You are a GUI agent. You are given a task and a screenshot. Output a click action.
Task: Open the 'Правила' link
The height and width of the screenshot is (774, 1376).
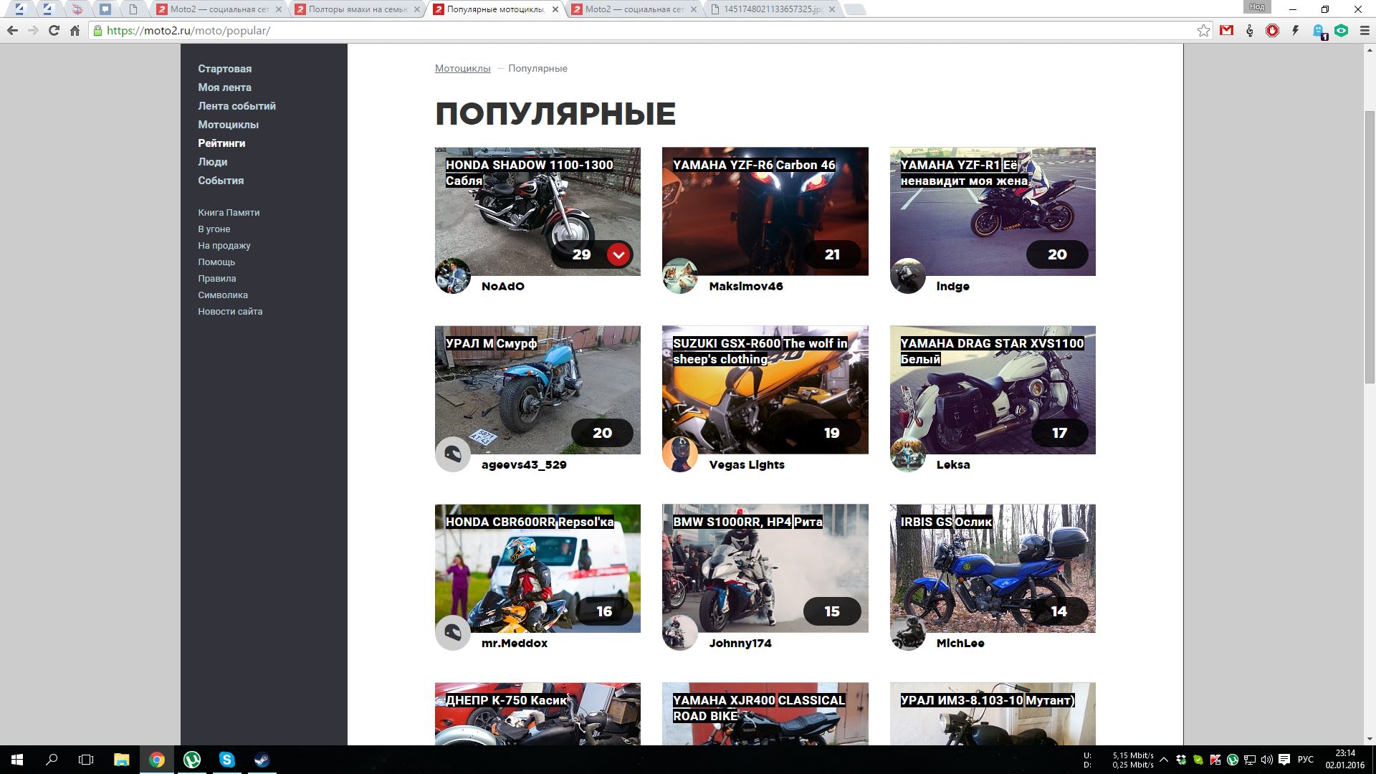tap(217, 279)
